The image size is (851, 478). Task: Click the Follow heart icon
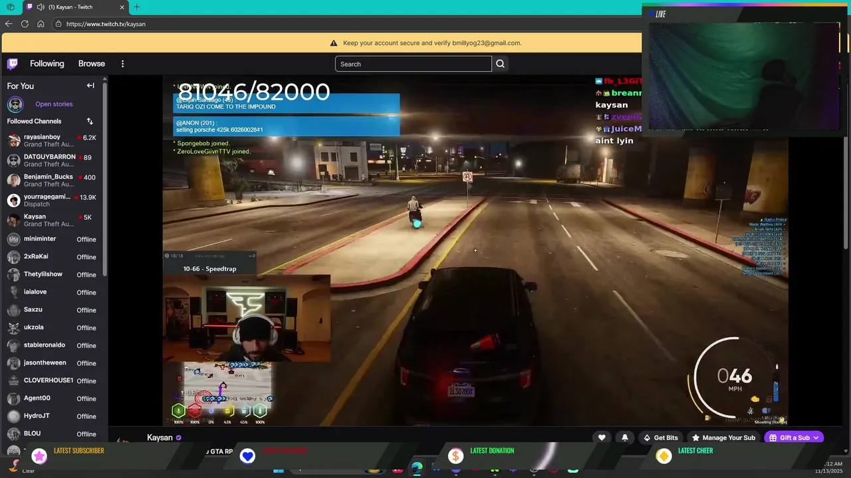click(602, 438)
